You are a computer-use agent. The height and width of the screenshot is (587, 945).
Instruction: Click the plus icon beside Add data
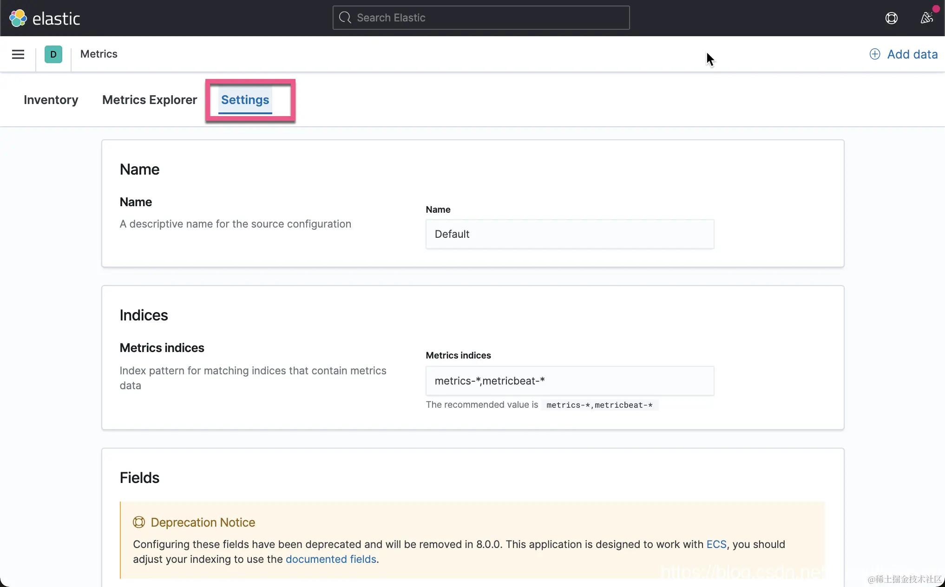pyautogui.click(x=874, y=54)
